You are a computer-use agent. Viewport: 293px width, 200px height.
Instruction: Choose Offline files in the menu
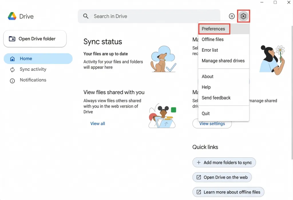[x=213, y=39]
